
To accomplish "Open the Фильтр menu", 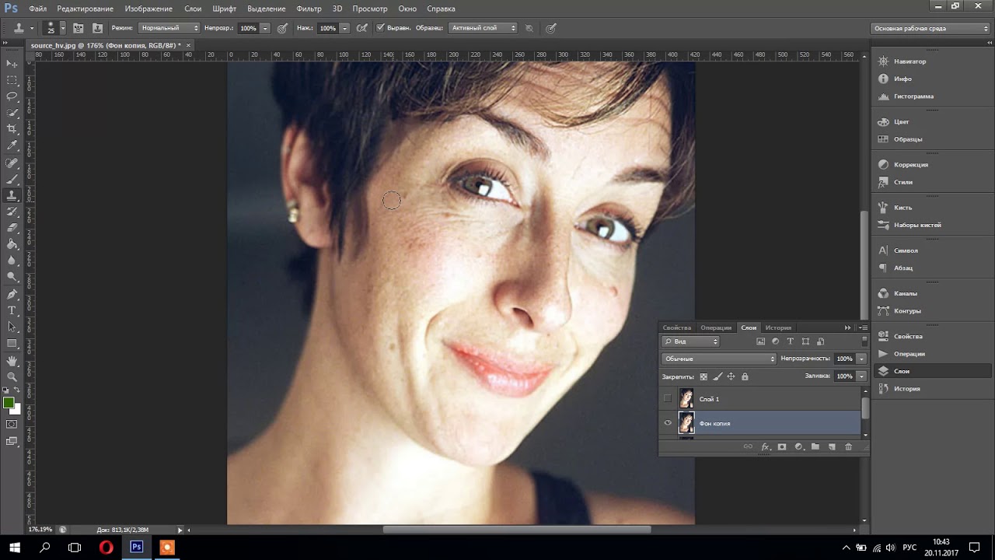I will 309,9.
